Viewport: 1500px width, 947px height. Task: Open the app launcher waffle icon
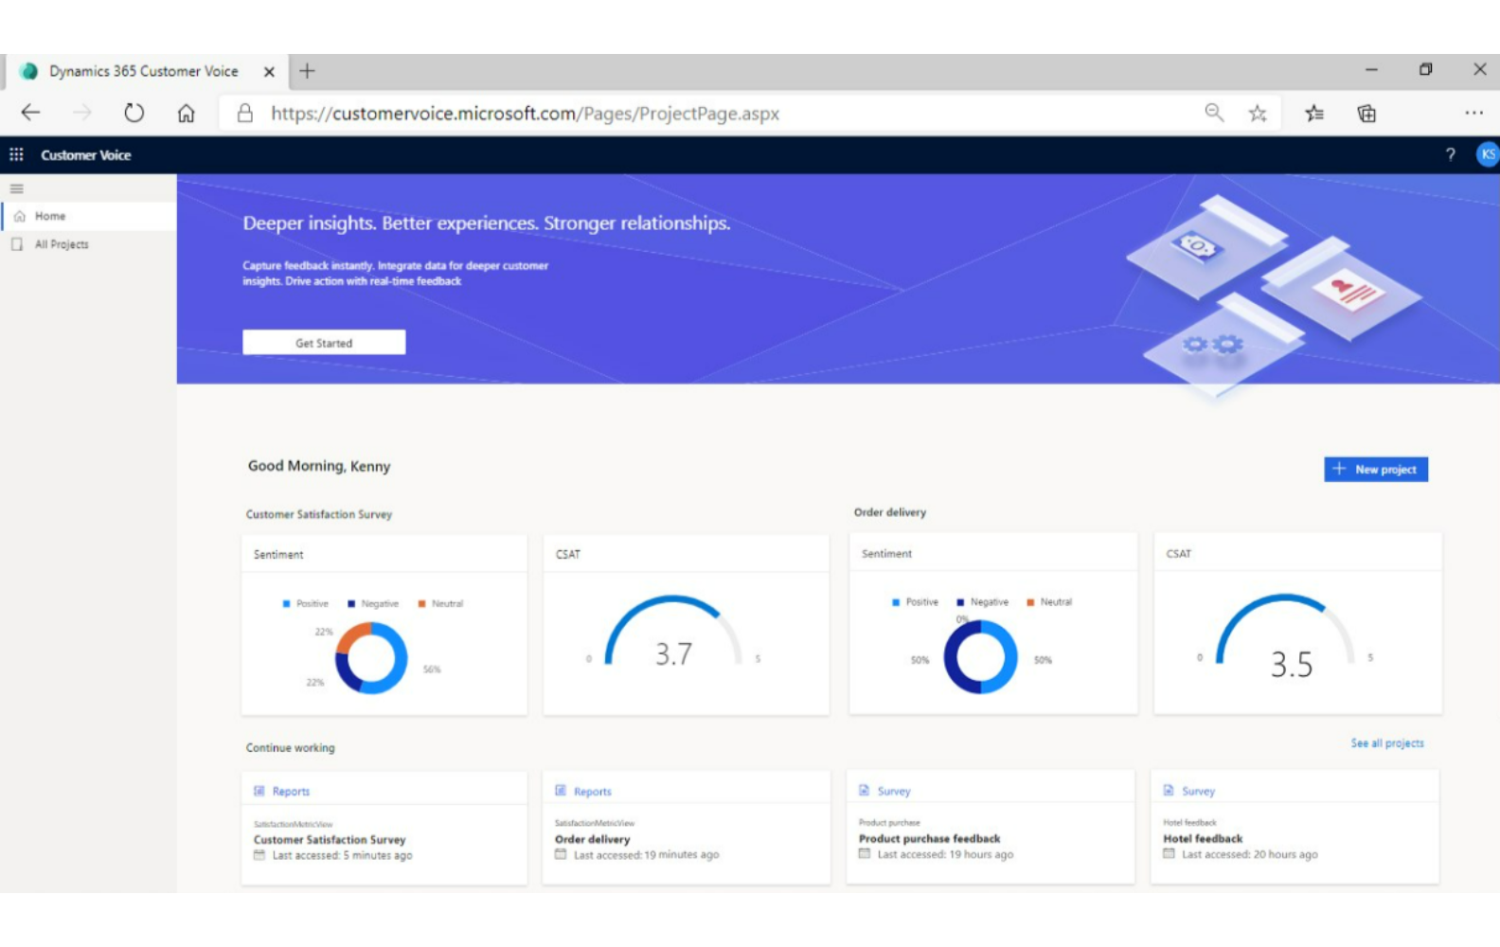coord(16,154)
